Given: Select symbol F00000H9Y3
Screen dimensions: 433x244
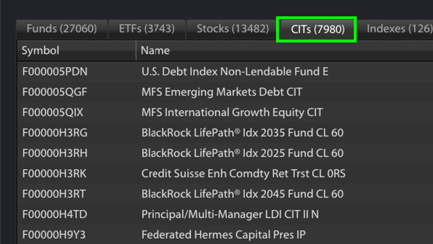Looking at the screenshot, I should 54,235.
